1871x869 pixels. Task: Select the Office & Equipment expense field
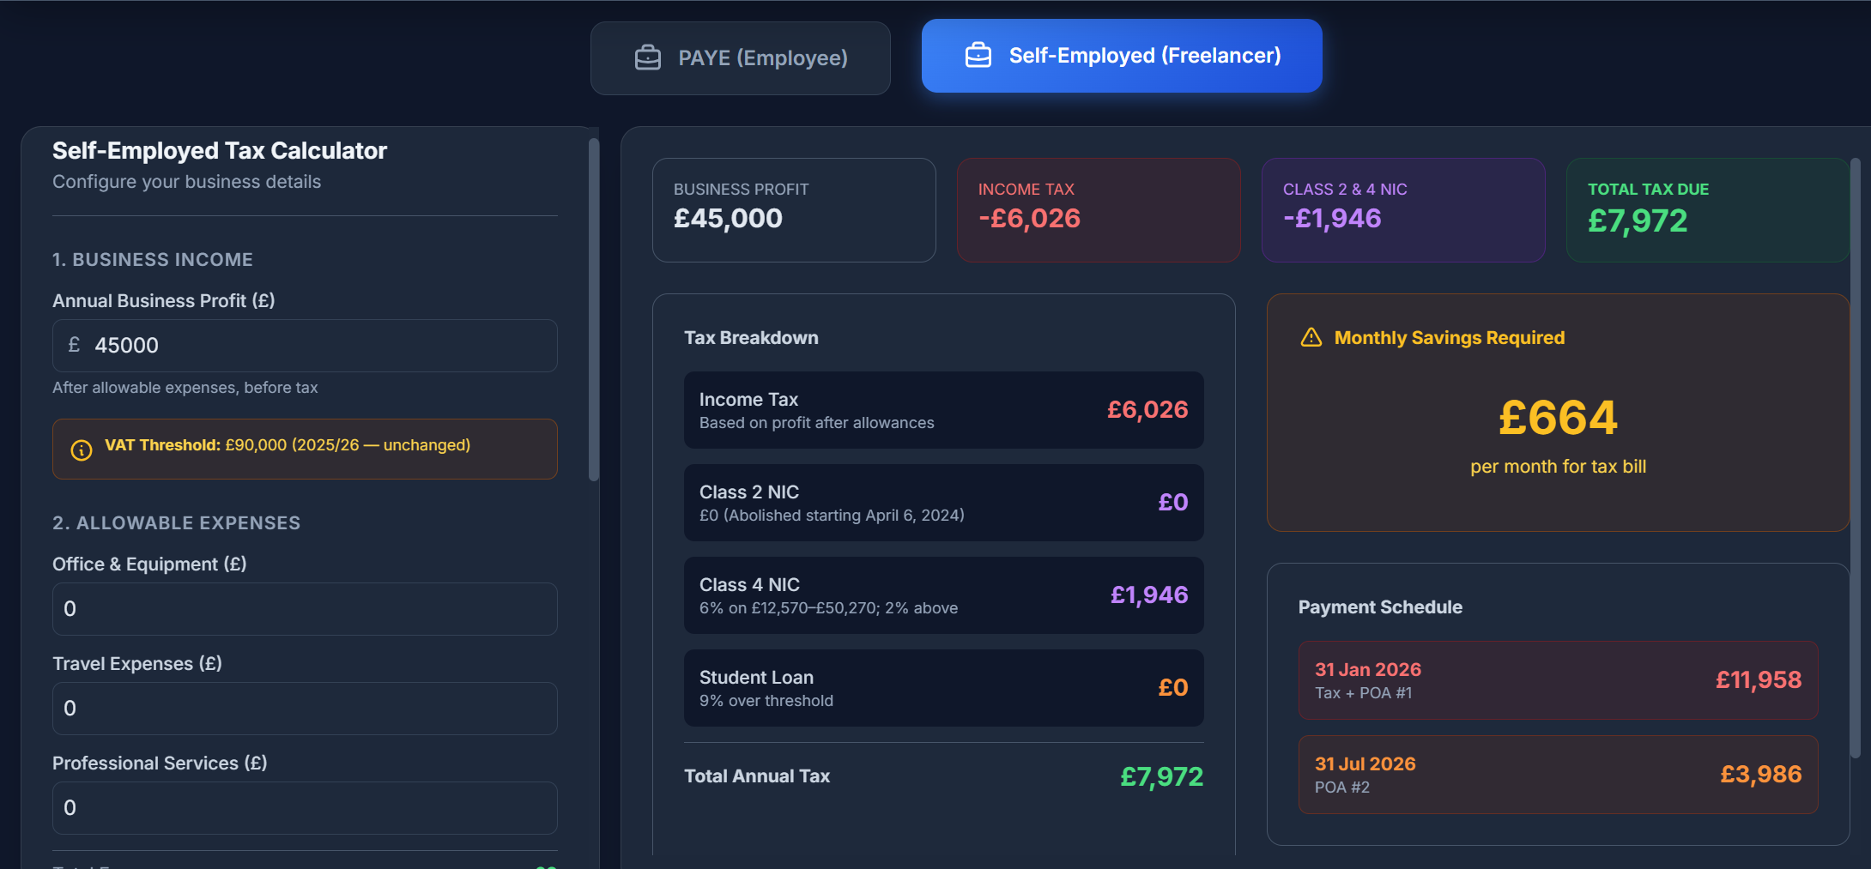point(305,608)
